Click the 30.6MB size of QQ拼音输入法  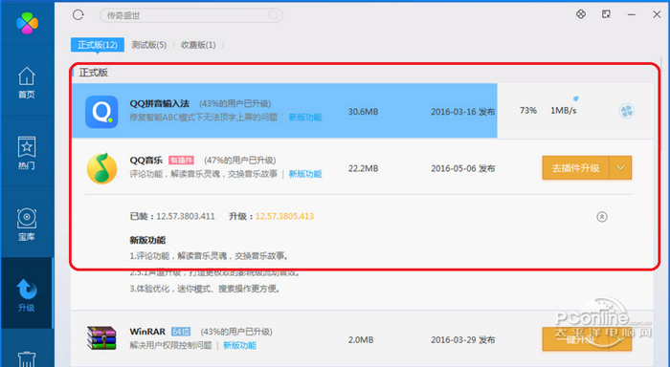tap(363, 112)
